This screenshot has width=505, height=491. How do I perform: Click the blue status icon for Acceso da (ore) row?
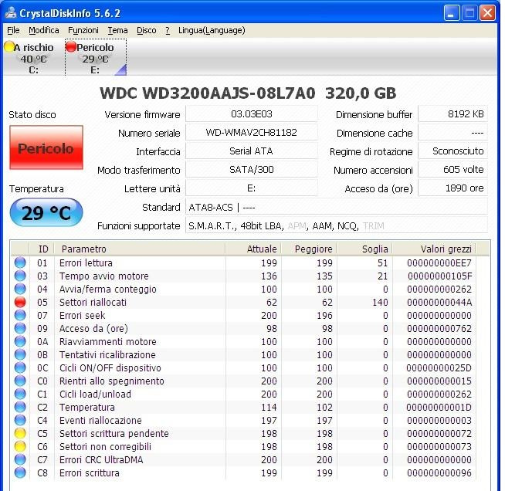[x=20, y=328]
